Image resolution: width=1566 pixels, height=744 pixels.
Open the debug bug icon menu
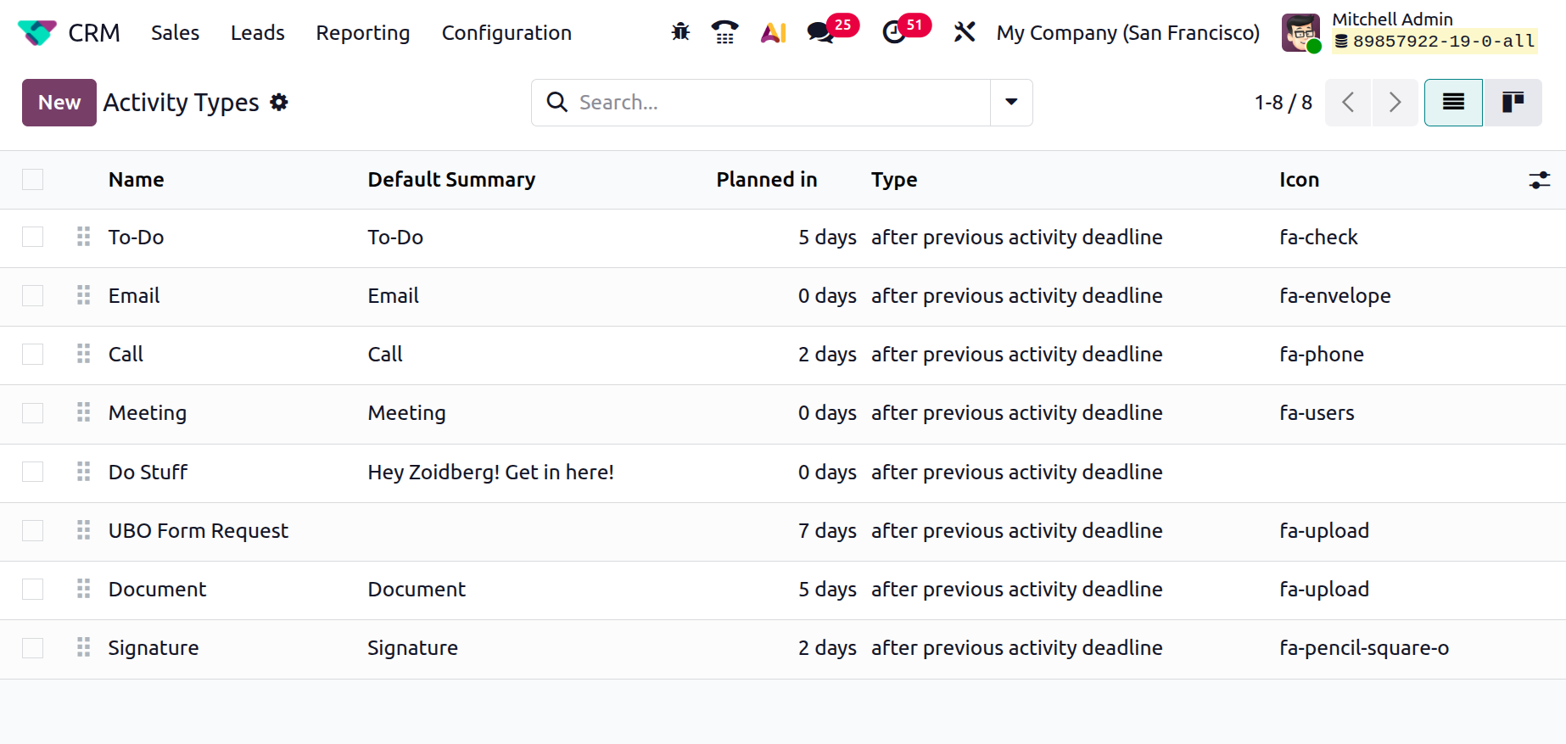pos(680,32)
